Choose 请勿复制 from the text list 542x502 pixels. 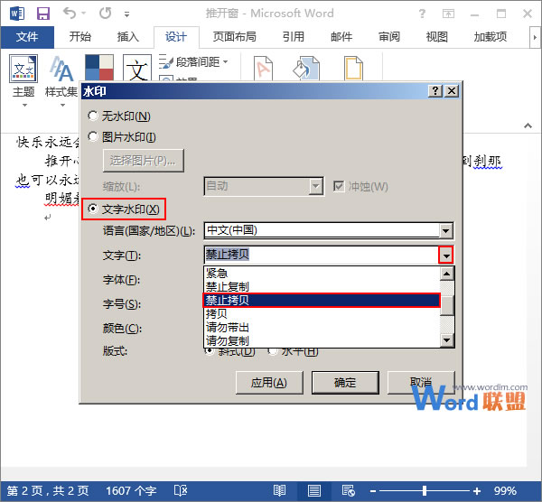[x=322, y=340]
